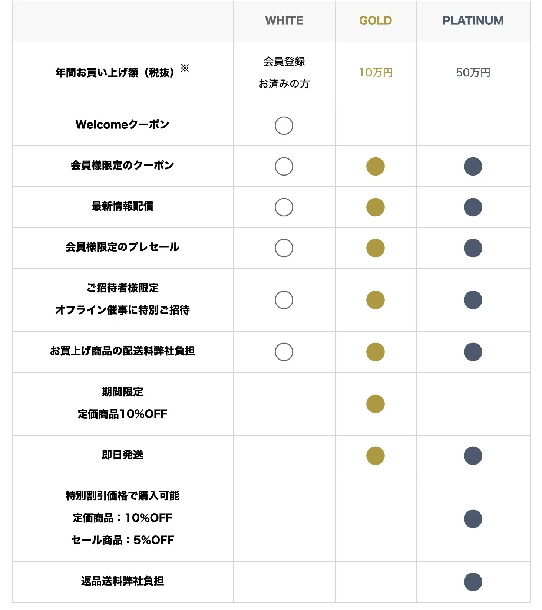Click the 50万円 platinum threshold text
Viewport: 542px width, 610px height.
(x=473, y=73)
